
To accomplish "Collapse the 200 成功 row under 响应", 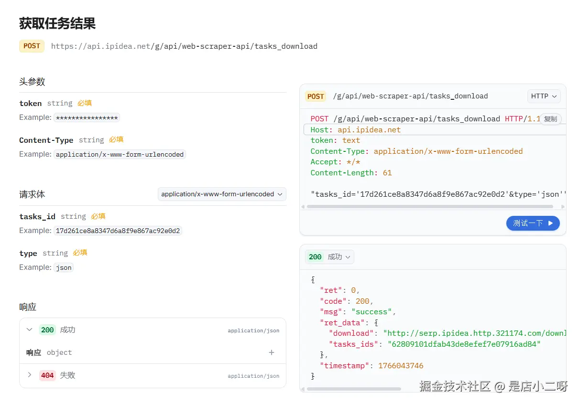I will pos(30,330).
